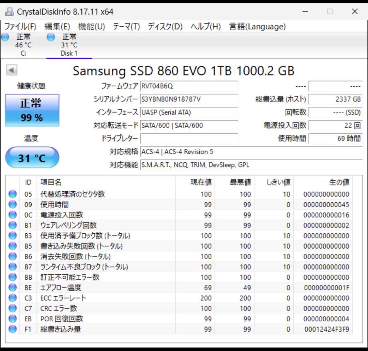Click total host writes value 2337 GB

[336, 99]
